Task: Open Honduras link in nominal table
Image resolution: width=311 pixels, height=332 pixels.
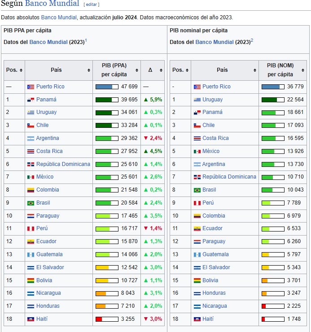Action: pyautogui.click(x=214, y=293)
